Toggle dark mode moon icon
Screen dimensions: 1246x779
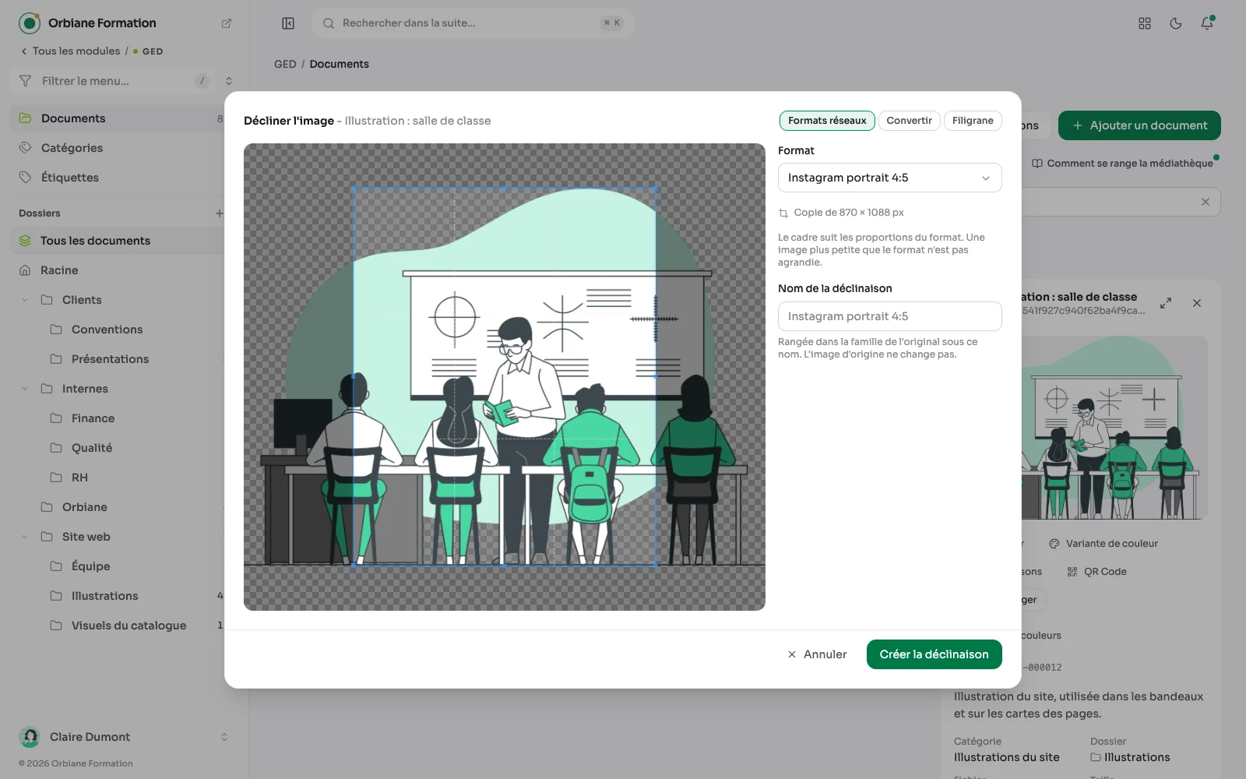tap(1176, 23)
